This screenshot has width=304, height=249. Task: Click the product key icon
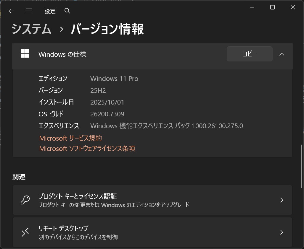pos(25,200)
